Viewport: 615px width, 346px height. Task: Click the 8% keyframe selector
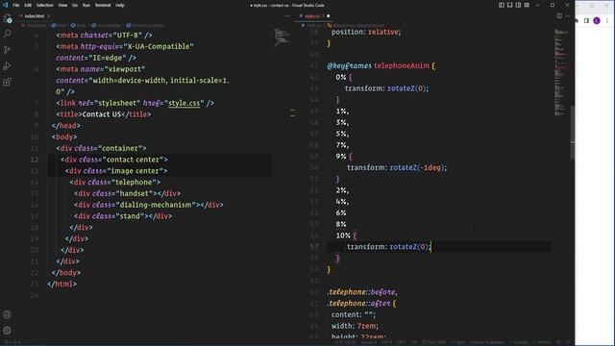[341, 224]
